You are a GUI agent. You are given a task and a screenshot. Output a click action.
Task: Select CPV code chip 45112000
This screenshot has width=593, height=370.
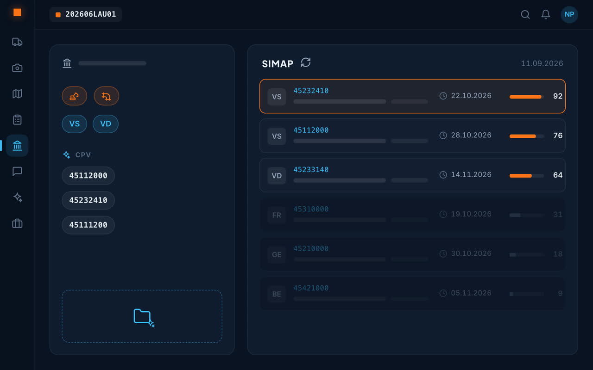pos(88,176)
